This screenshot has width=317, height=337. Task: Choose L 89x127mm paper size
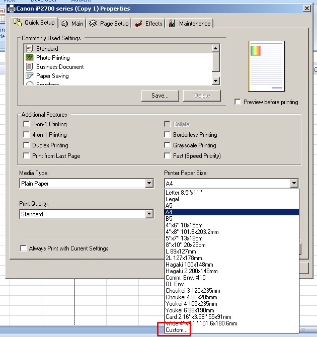(231, 251)
